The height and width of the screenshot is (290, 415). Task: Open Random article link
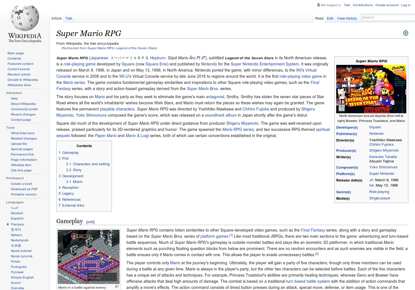point(19,74)
